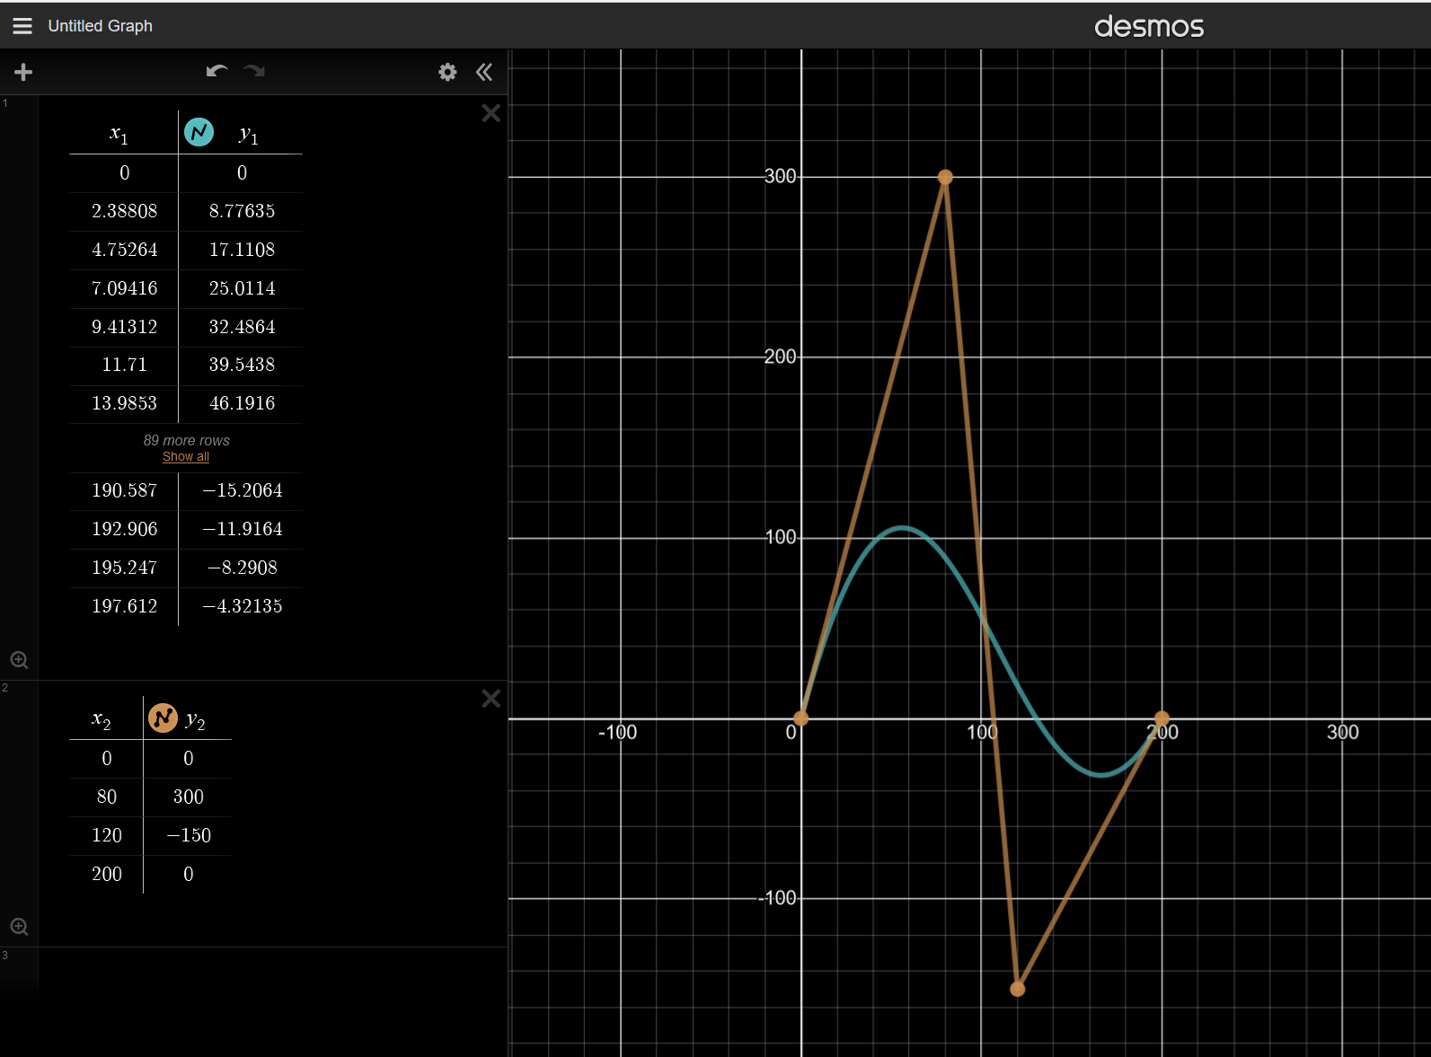1431x1057 pixels.
Task: Click cell 8.77635 in table 1
Action: coord(242,211)
